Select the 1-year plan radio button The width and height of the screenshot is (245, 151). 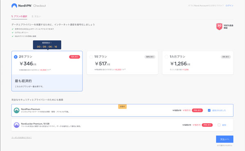(x=91, y=57)
